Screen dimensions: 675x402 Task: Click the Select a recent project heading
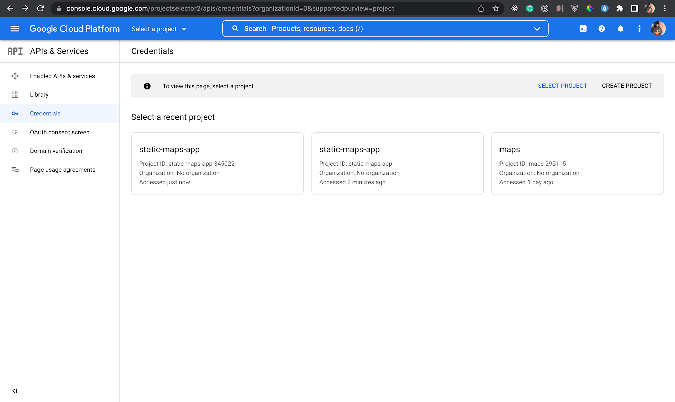coord(173,117)
